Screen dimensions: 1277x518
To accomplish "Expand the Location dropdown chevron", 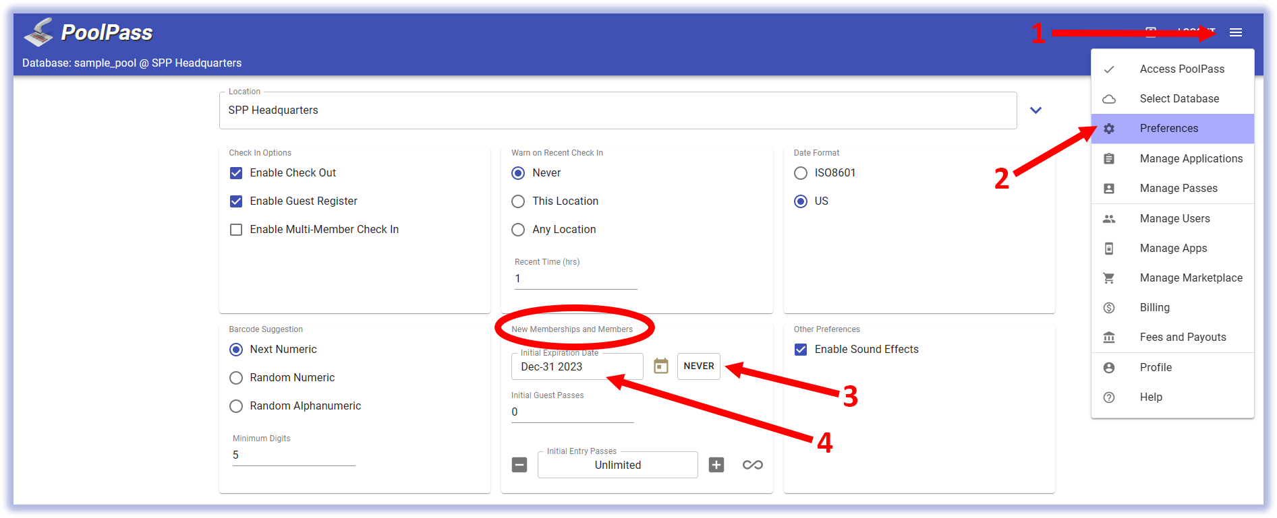I will pyautogui.click(x=1035, y=110).
